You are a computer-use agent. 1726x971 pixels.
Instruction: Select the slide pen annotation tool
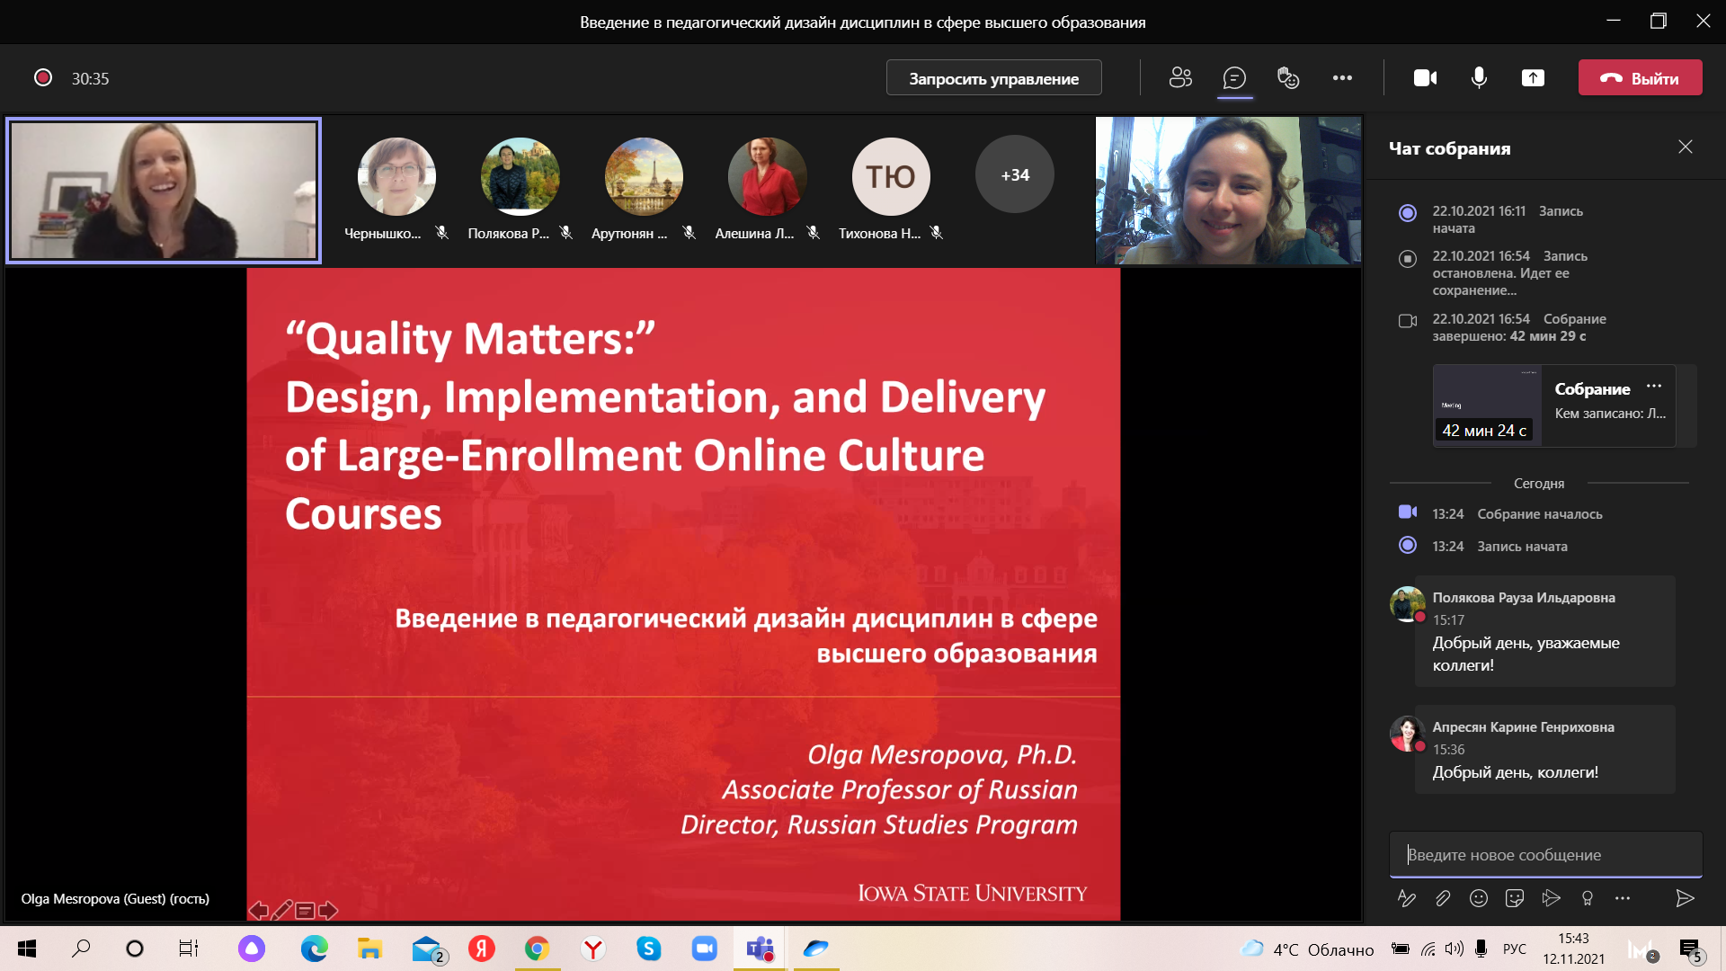coord(281,911)
